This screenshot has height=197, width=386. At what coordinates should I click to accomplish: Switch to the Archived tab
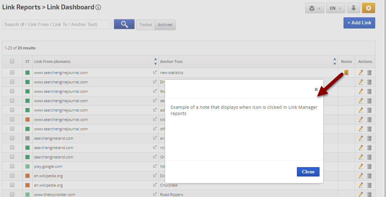click(165, 25)
